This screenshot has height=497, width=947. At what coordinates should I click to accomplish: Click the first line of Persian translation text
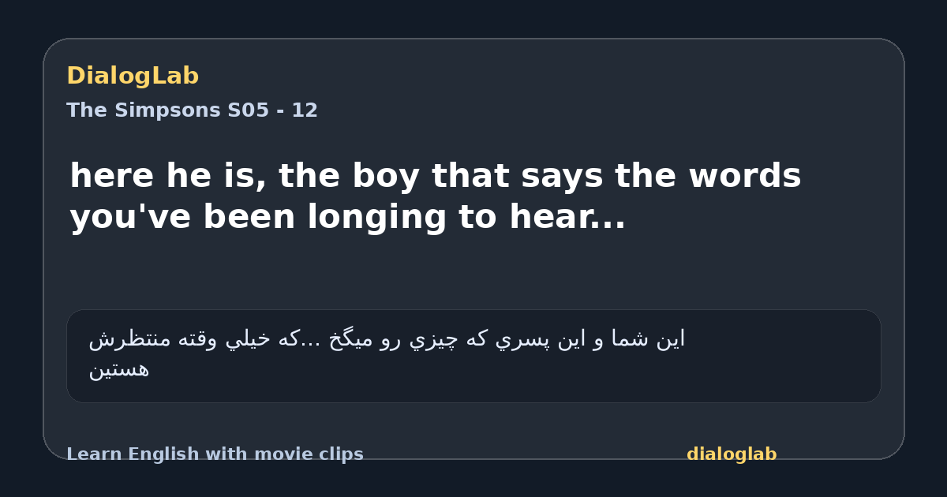coord(387,339)
